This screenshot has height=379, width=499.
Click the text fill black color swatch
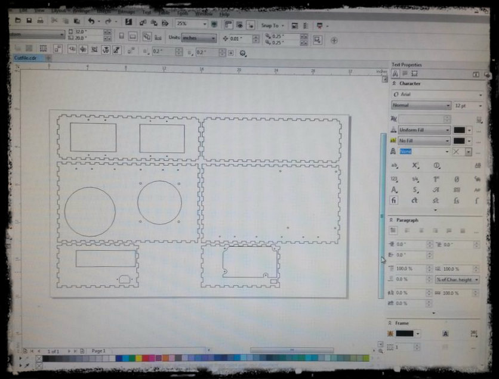[459, 130]
